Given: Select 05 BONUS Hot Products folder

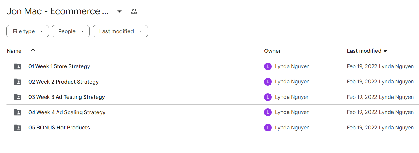Looking at the screenshot, I should [213, 128].
